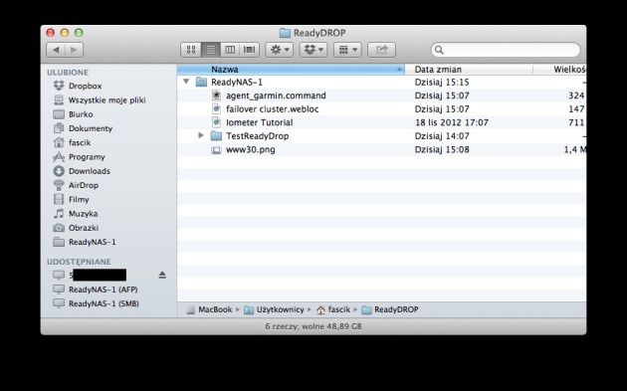Click the Dzisiaj 15:15 date cell
627x391 pixels.
(x=442, y=82)
